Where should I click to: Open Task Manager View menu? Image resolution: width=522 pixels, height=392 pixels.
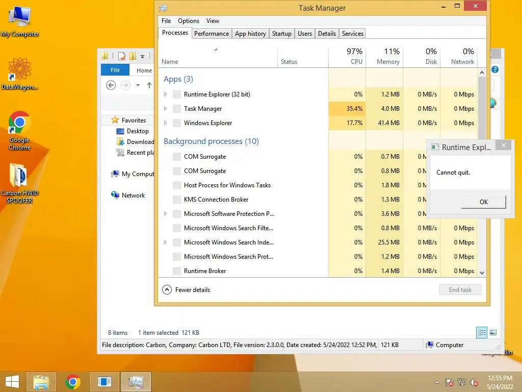[213, 20]
